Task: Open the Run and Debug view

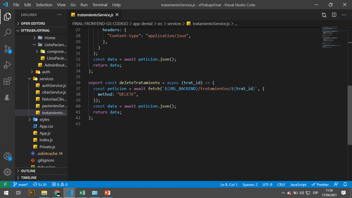Action: click(7, 65)
